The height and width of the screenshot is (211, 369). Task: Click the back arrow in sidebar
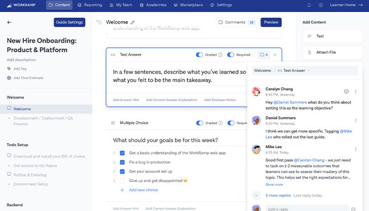(x=9, y=22)
